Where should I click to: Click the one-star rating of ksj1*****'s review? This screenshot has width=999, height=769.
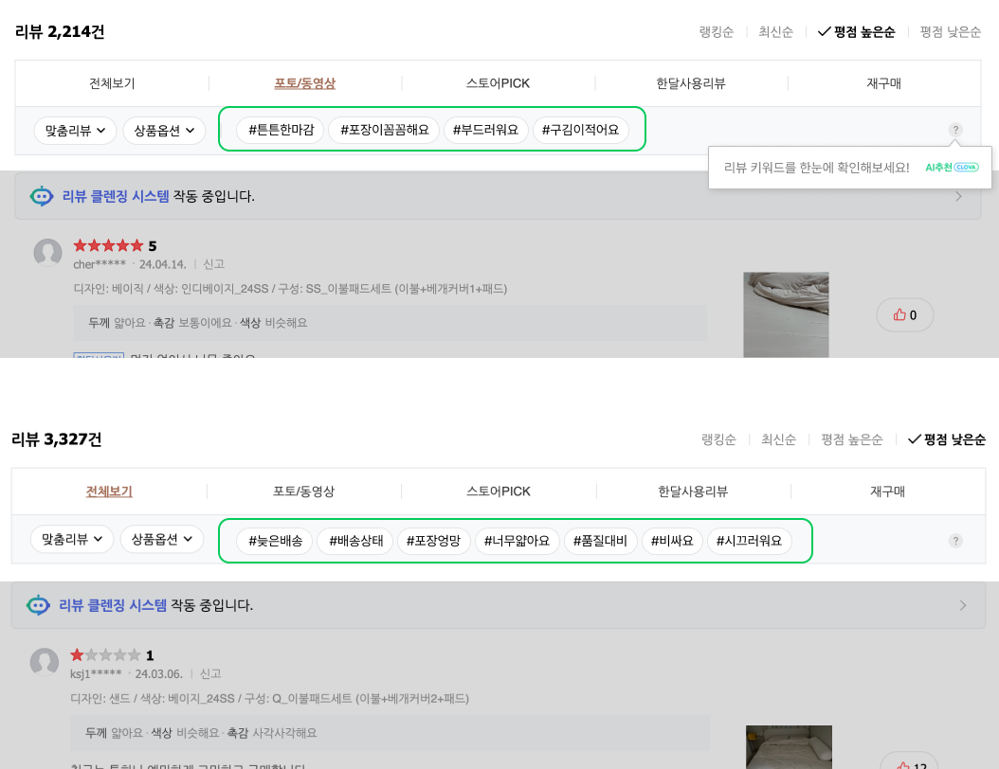pyautogui.click(x=105, y=655)
